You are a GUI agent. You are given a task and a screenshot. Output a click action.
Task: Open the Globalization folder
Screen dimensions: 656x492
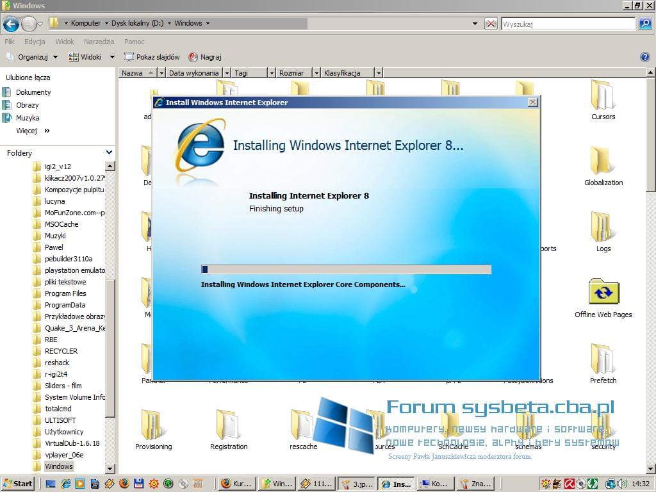coord(603,166)
